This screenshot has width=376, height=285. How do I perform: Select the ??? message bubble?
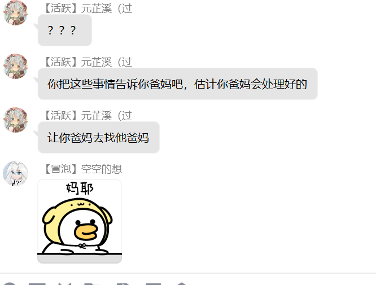[x=65, y=30]
